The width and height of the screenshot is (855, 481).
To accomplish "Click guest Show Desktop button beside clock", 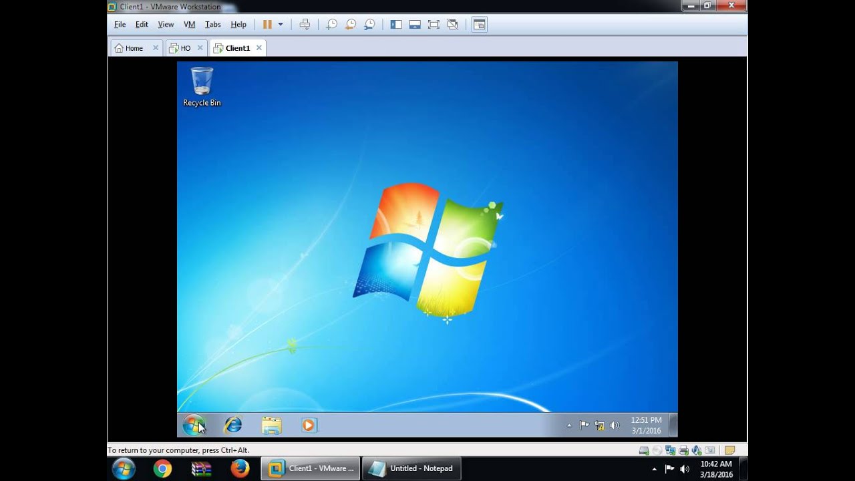I will (x=673, y=425).
